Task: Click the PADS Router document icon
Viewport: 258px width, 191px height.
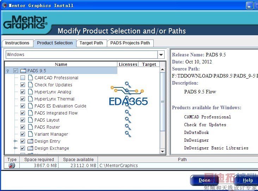Action: pyautogui.click(x=30, y=127)
